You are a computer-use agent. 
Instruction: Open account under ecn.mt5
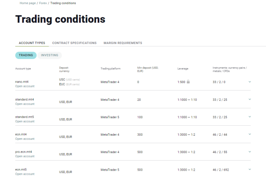25,174
